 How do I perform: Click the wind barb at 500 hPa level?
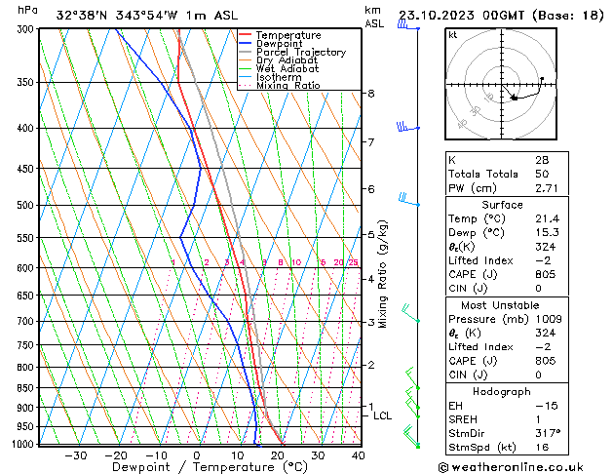coord(409,200)
